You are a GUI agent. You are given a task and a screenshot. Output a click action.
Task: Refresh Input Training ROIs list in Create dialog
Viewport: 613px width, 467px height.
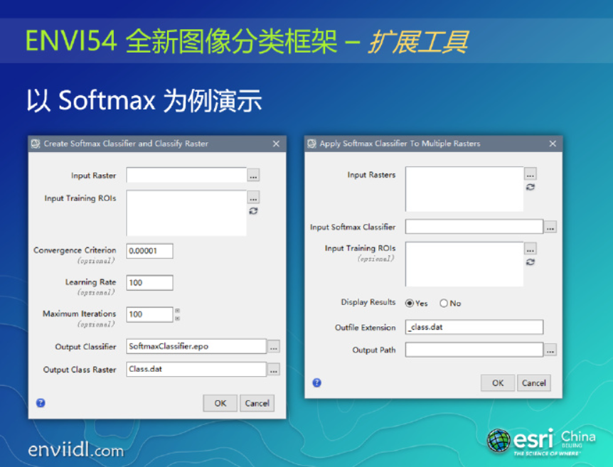pyautogui.click(x=253, y=211)
